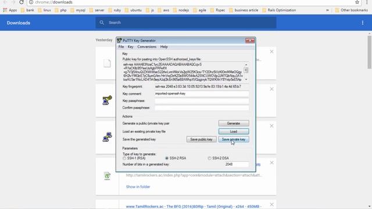Open the business article bookmarks folder

[x=244, y=10]
